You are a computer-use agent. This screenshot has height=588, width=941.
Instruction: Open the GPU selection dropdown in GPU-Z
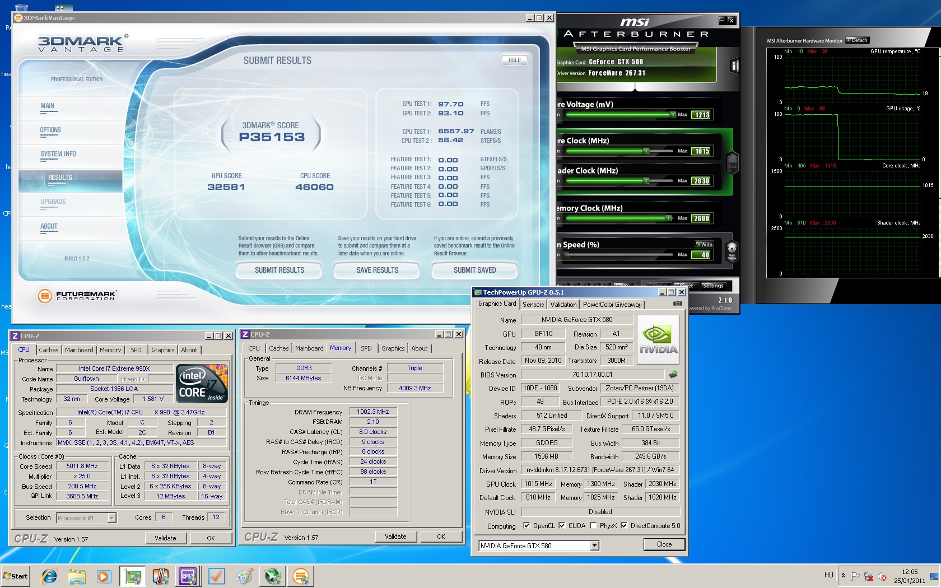594,546
